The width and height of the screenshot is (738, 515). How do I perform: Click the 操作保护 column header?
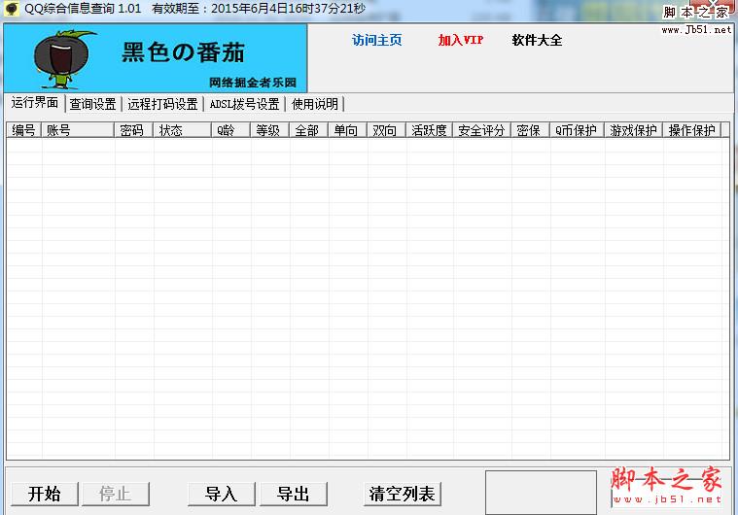click(692, 130)
